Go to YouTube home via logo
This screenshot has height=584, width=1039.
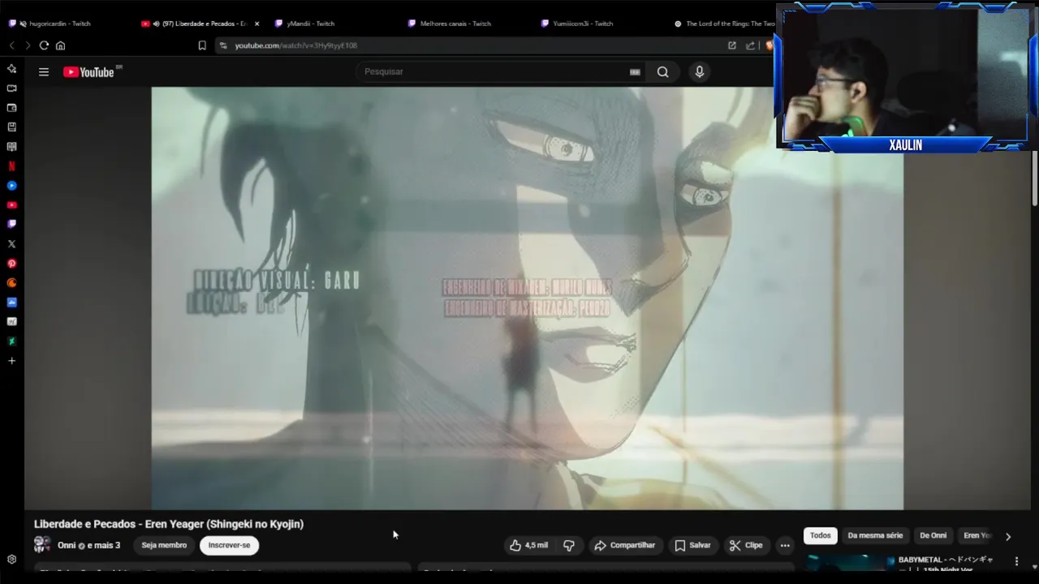pyautogui.click(x=88, y=72)
